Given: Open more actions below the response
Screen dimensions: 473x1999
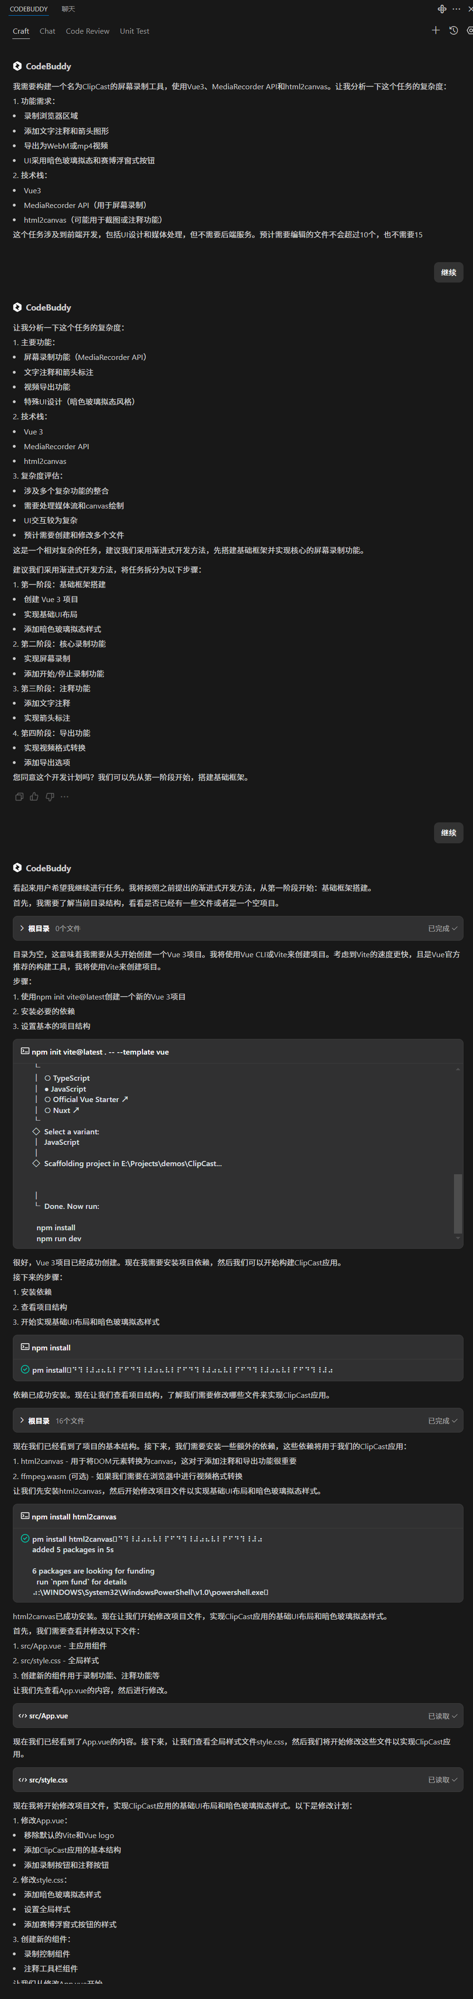Looking at the screenshot, I should point(65,796).
